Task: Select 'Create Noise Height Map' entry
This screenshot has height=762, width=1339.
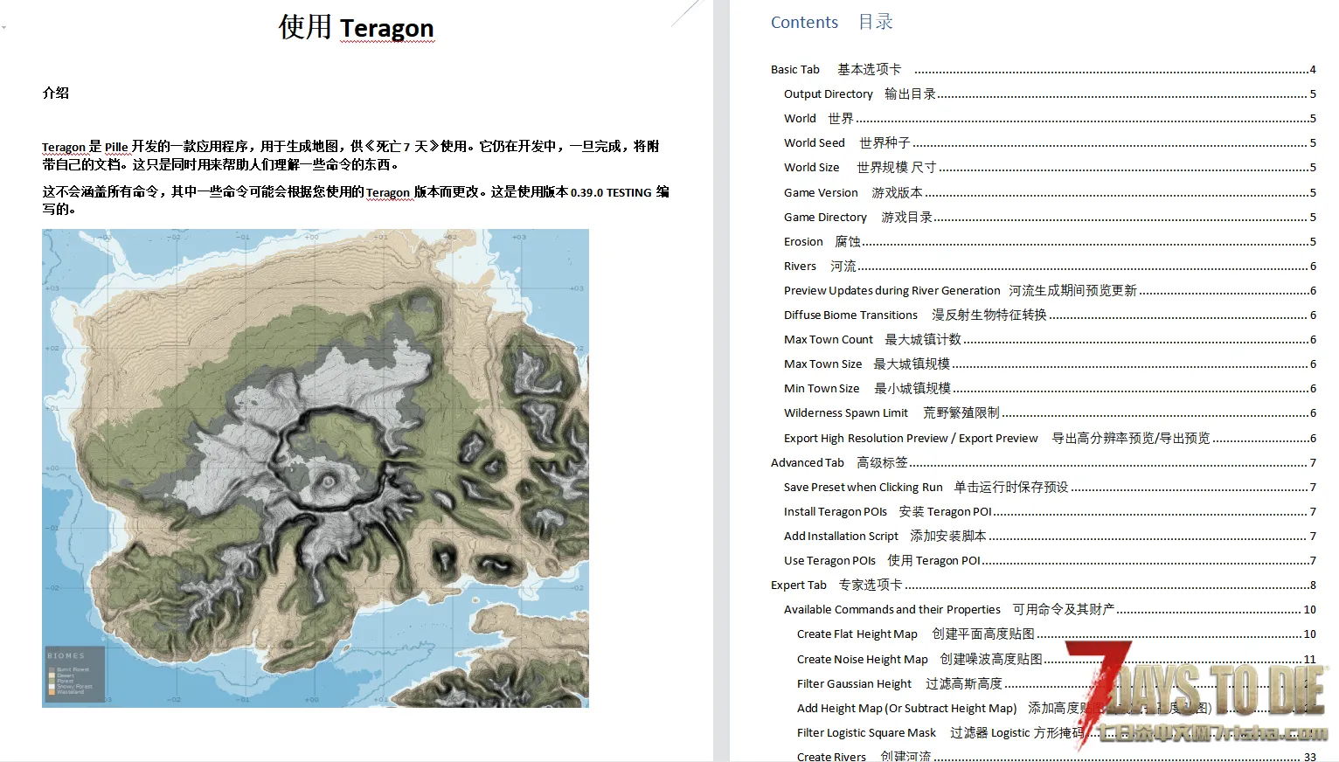Action: [1056, 659]
